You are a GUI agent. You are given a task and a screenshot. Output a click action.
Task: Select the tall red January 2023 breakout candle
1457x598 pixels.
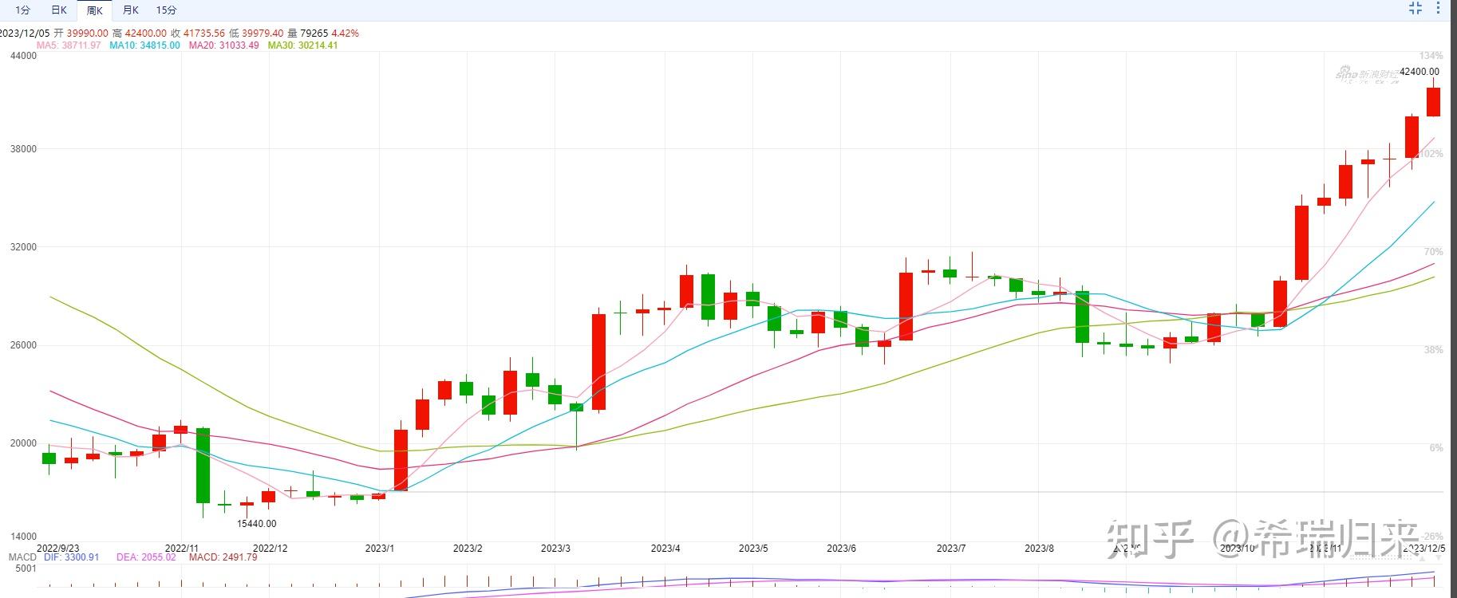(x=401, y=460)
